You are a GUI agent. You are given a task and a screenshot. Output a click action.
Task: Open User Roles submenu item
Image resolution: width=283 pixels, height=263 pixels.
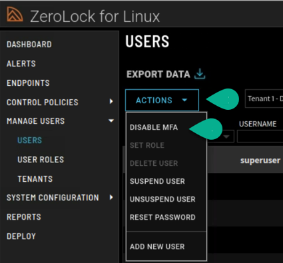click(41, 160)
